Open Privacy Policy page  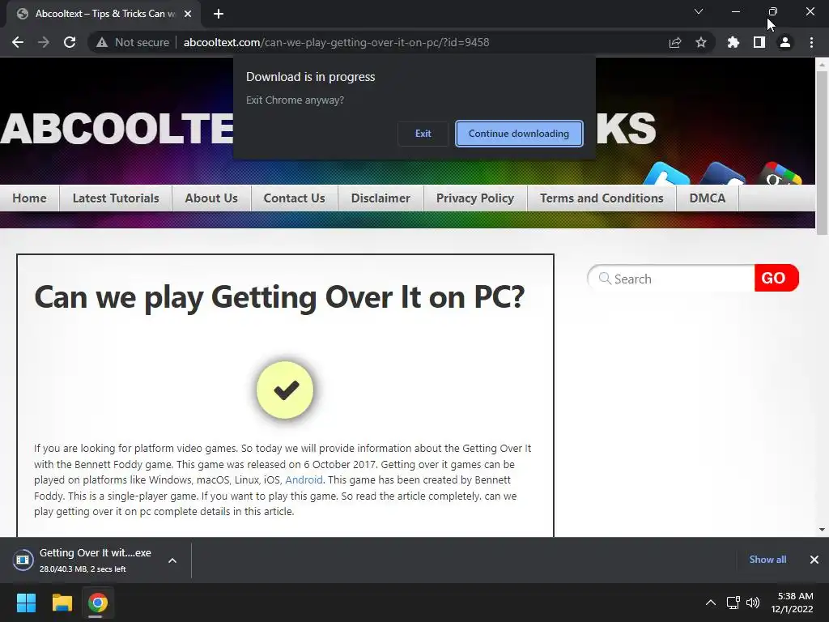475,198
